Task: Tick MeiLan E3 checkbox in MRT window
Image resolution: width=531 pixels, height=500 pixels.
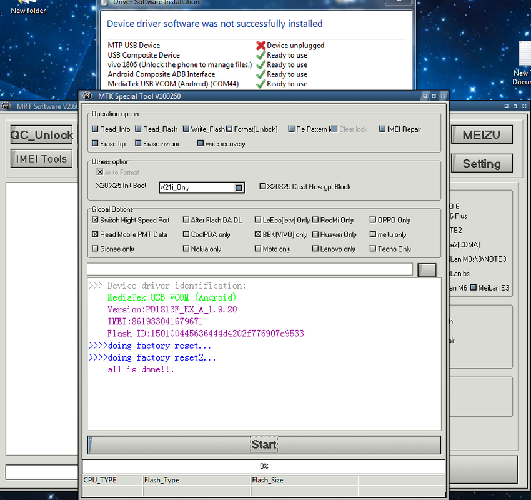Action: tap(474, 287)
